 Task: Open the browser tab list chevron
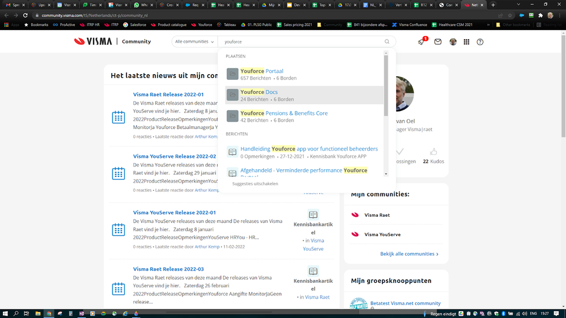tap(518, 5)
